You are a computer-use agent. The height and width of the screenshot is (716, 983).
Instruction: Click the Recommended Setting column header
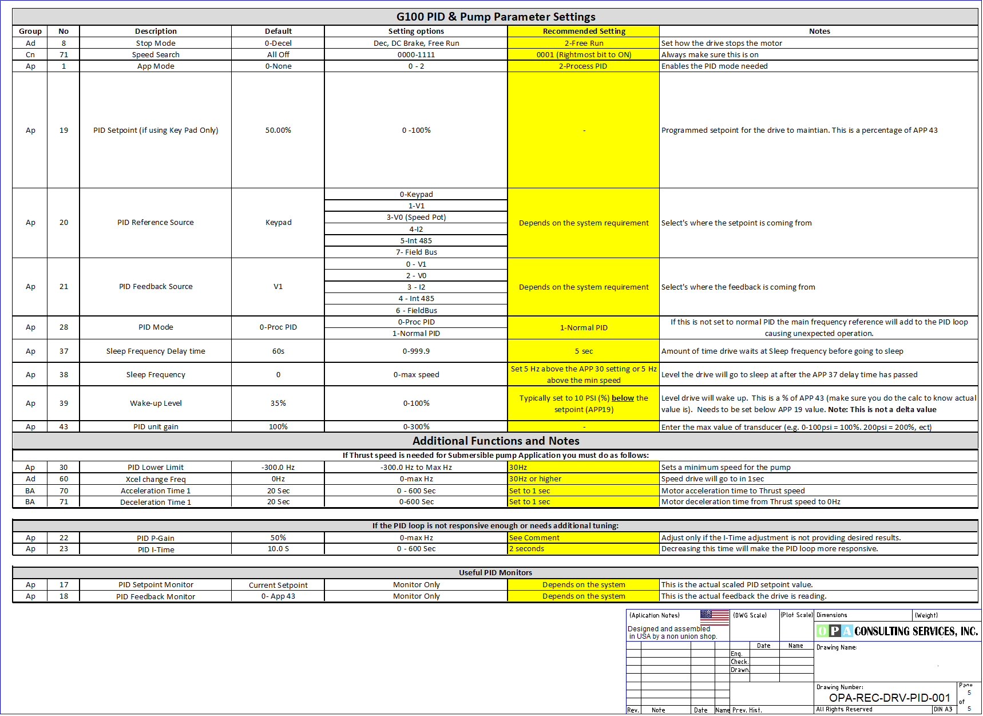[x=584, y=31]
